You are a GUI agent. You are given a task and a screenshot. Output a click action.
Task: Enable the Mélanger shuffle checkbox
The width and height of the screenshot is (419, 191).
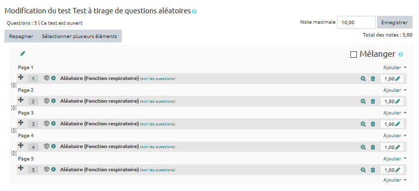(353, 55)
